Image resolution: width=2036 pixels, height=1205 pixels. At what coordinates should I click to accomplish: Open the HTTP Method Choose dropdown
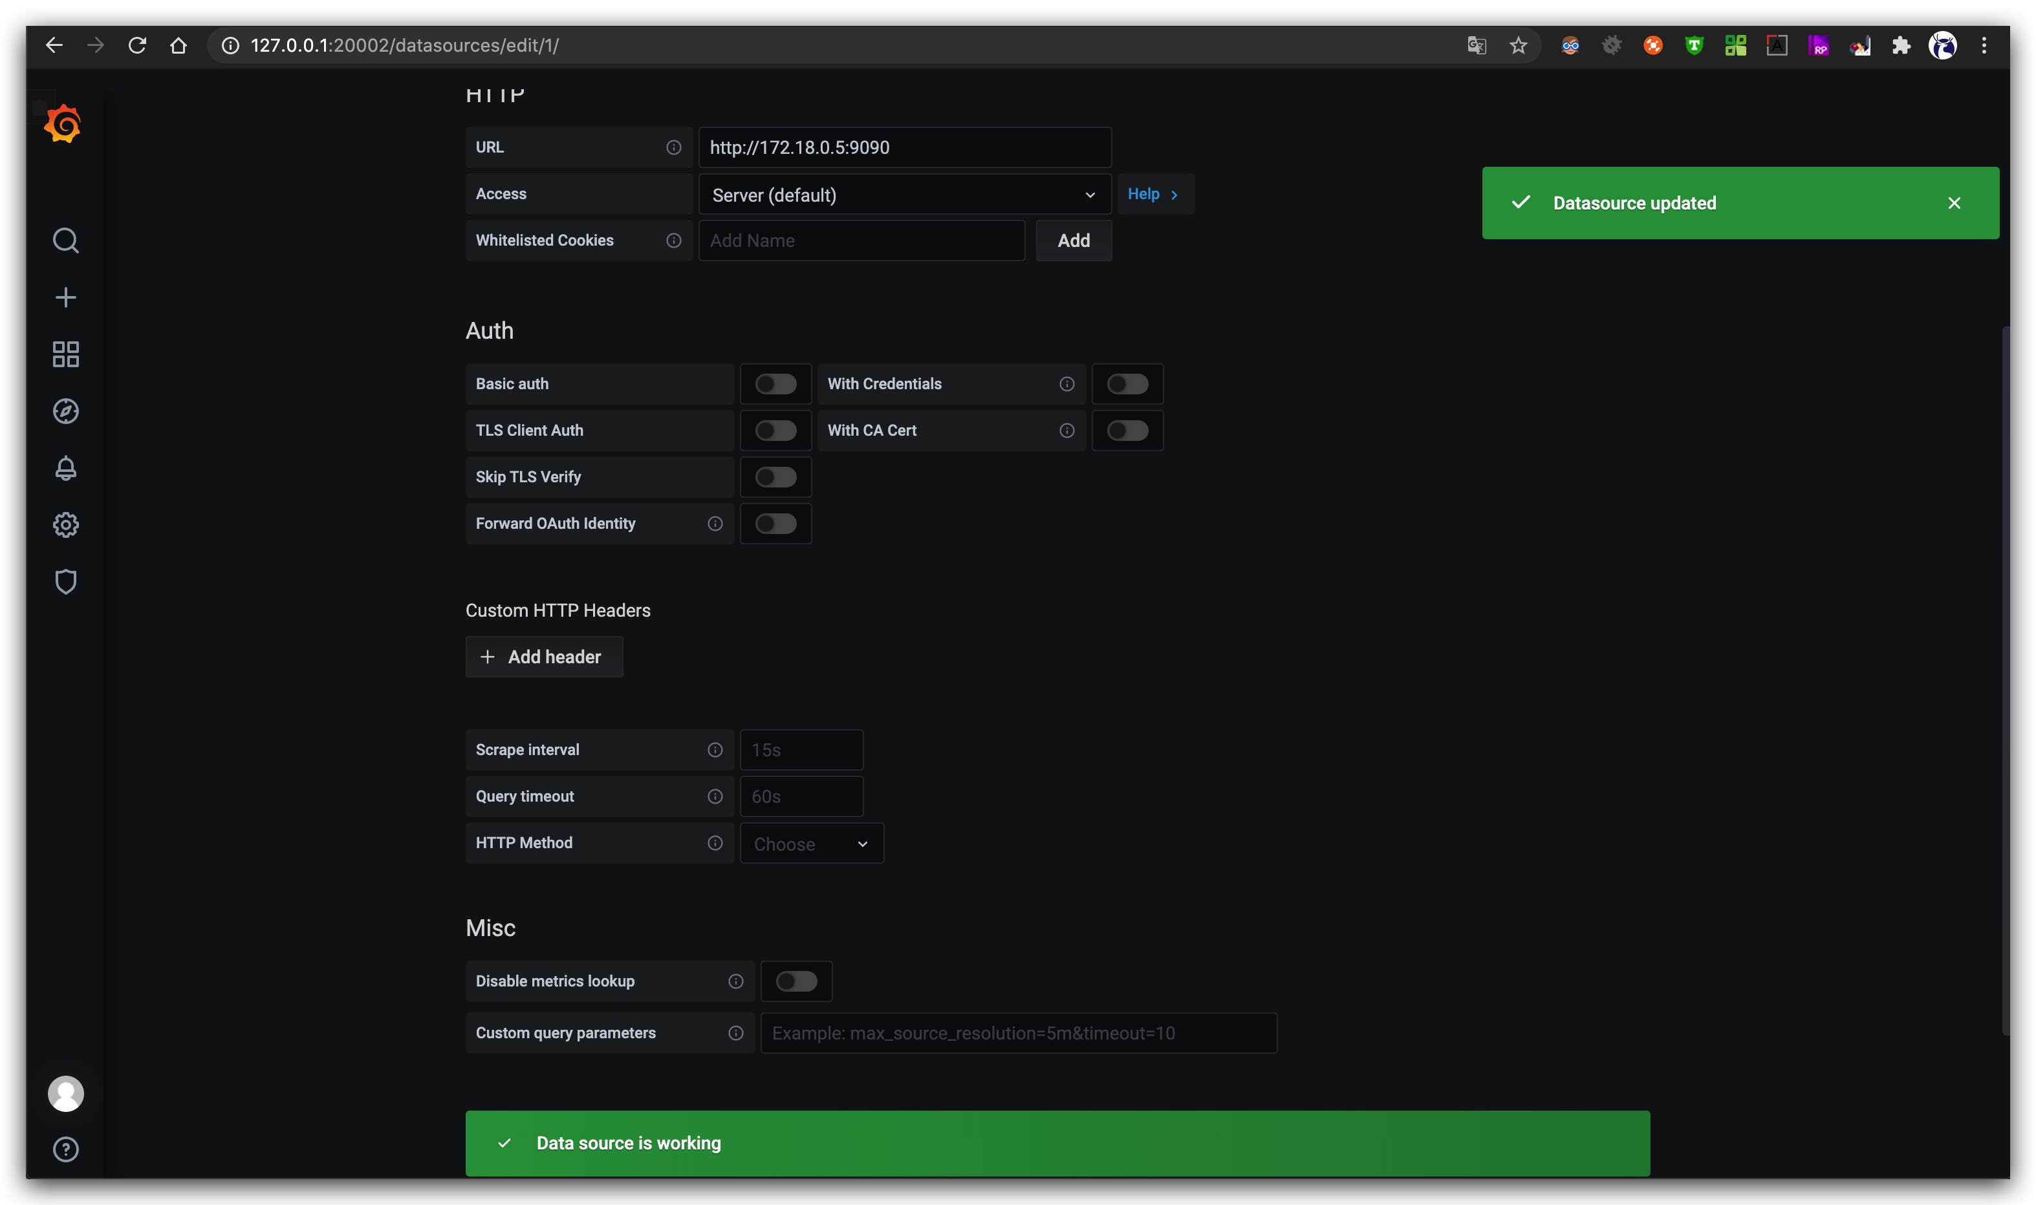[x=810, y=844]
